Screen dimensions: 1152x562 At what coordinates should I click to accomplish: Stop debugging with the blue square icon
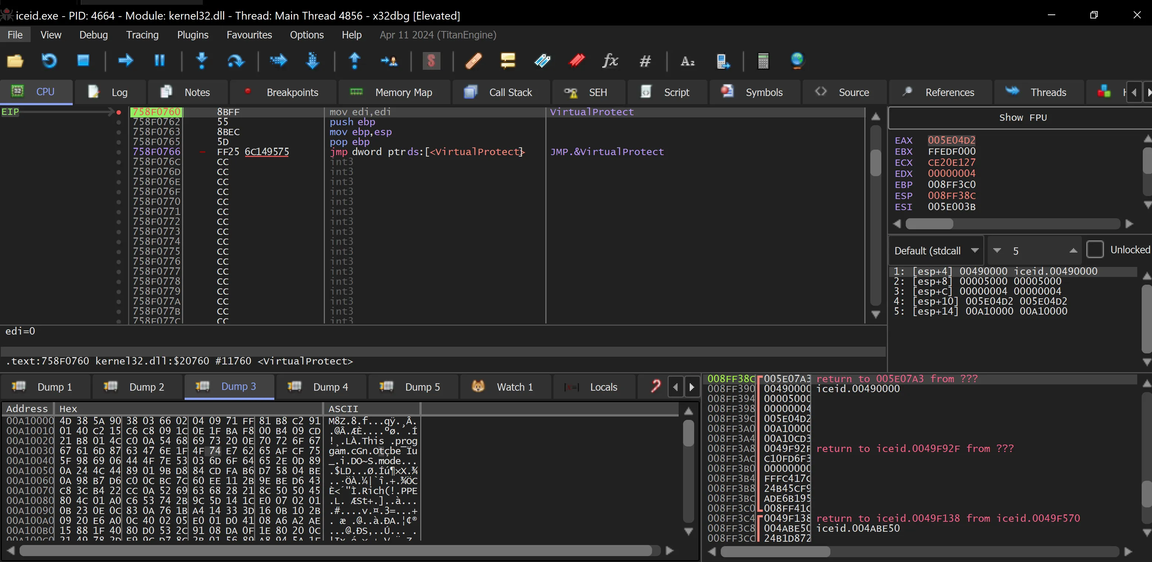click(83, 60)
